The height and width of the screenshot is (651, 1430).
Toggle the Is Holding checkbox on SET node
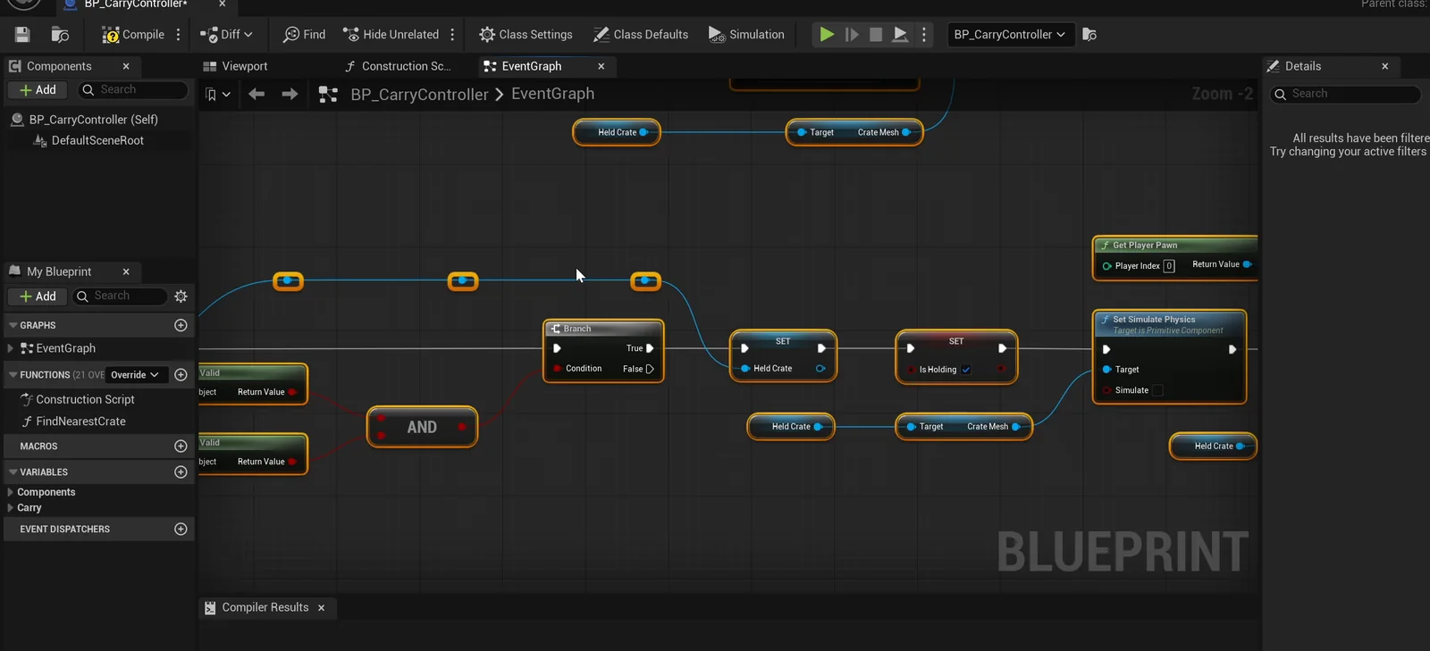(966, 370)
